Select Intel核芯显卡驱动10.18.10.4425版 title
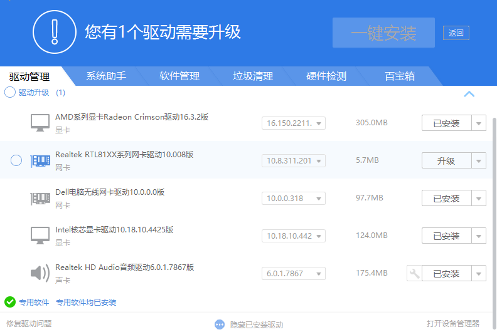 click(114, 229)
